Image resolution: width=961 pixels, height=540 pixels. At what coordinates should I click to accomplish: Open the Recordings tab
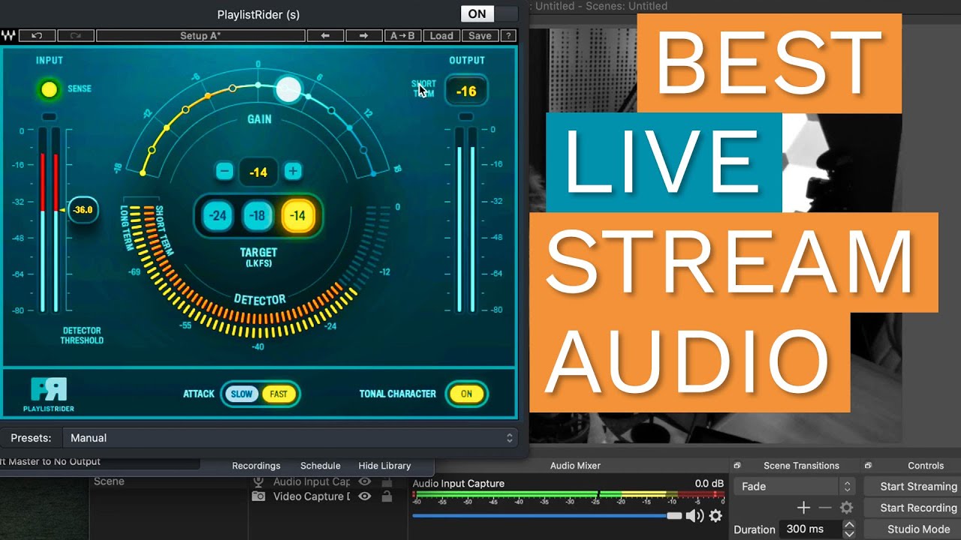point(256,466)
